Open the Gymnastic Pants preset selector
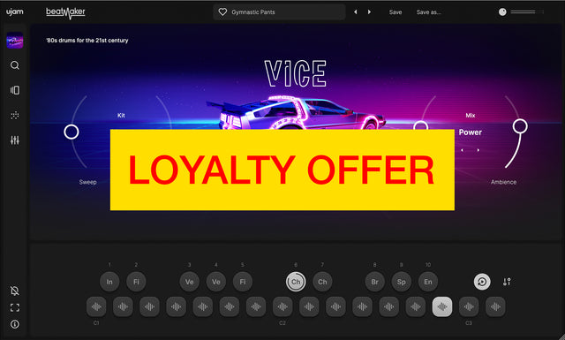This screenshot has height=340, width=565. click(x=279, y=11)
